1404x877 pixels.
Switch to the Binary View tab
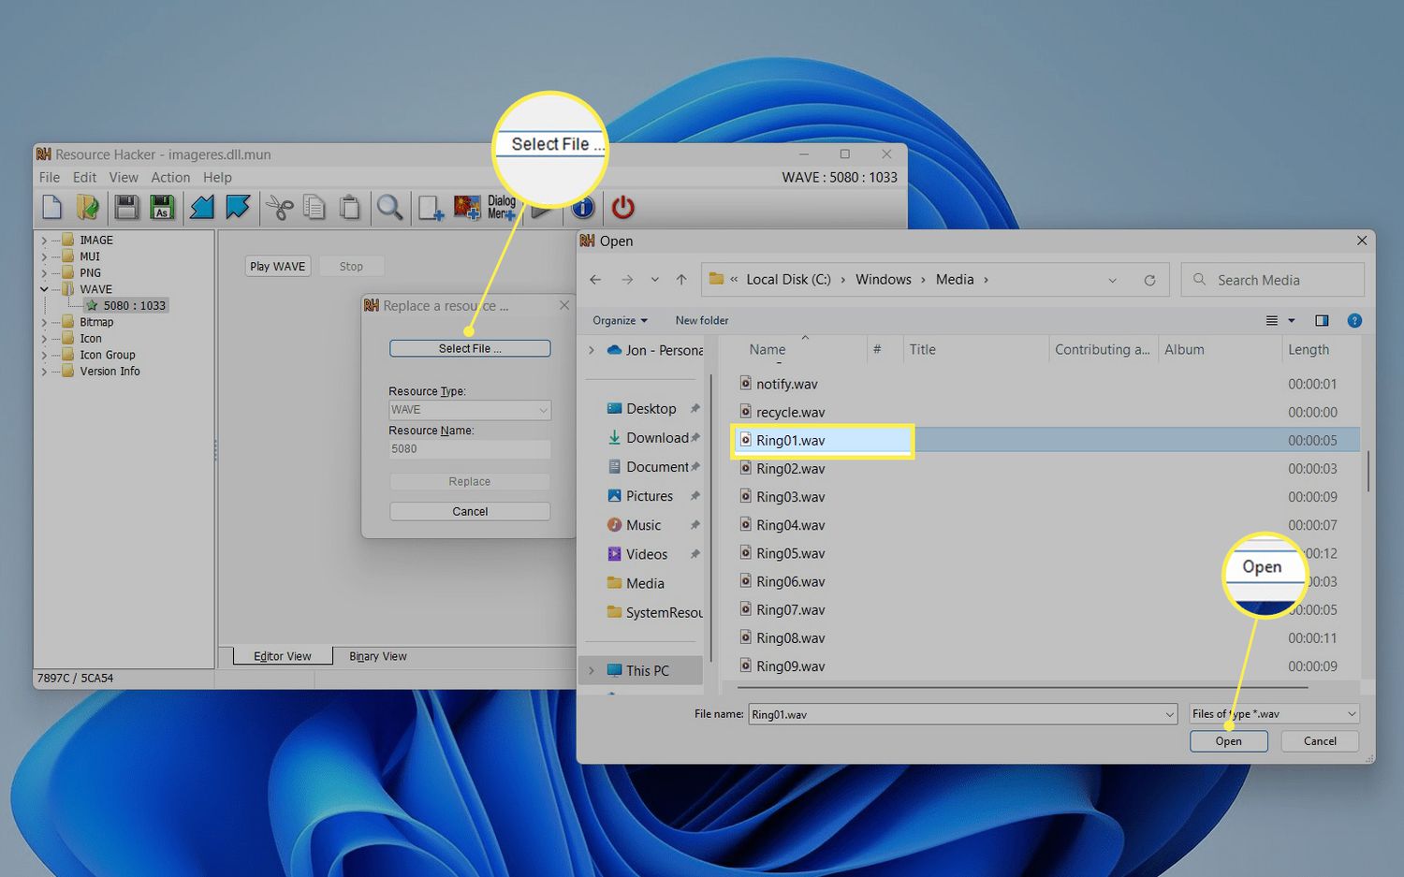[x=378, y=656]
